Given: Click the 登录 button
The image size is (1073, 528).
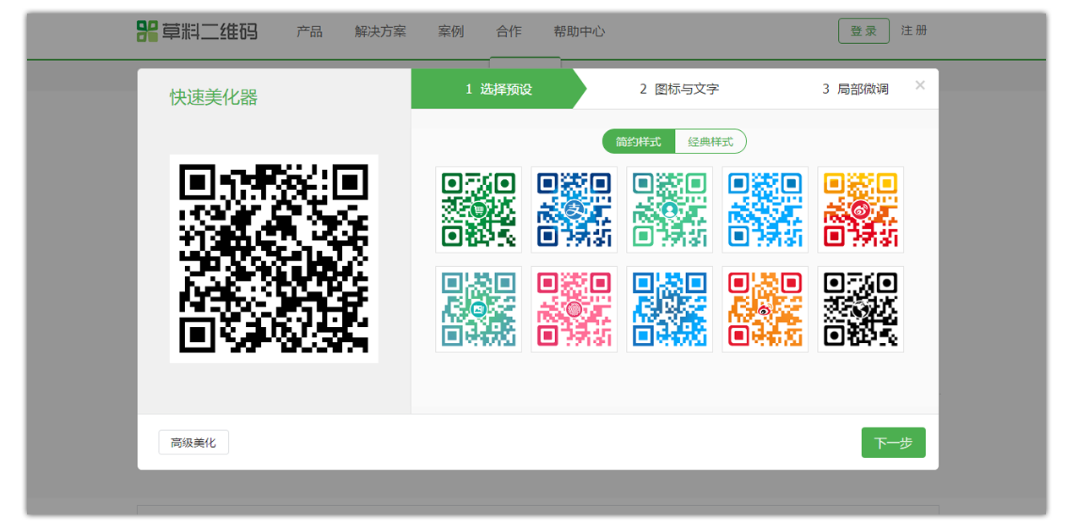Looking at the screenshot, I should click(863, 30).
